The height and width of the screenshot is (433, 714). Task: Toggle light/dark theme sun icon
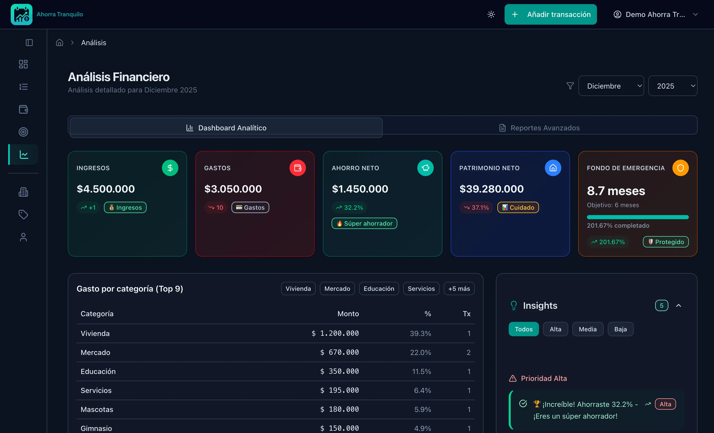pos(491,14)
